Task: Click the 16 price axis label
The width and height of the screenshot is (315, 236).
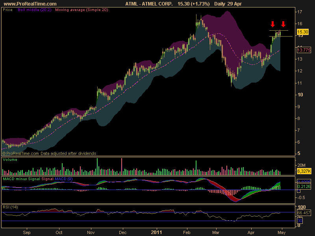Action: coord(300,24)
